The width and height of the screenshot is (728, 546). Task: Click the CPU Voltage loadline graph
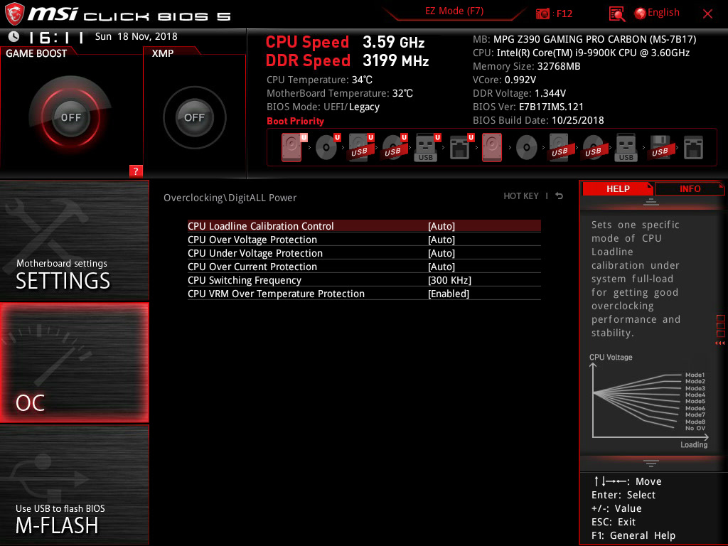coord(648,401)
